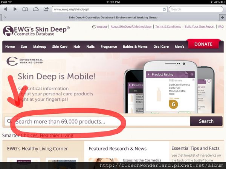Open the bookmarks book icon
The width and height of the screenshot is (226, 169).
tap(26, 9)
